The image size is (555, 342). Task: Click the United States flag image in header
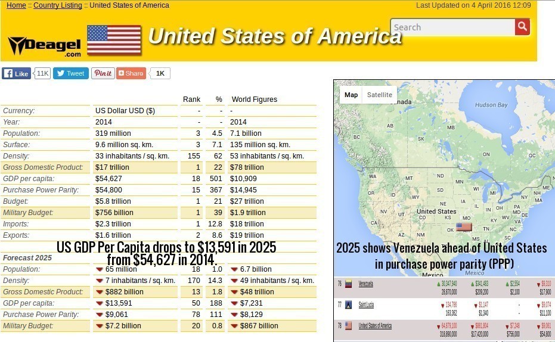point(114,39)
